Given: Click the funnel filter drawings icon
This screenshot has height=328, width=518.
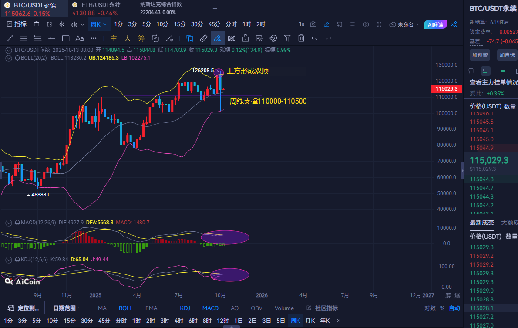Looking at the screenshot, I should point(287,38).
